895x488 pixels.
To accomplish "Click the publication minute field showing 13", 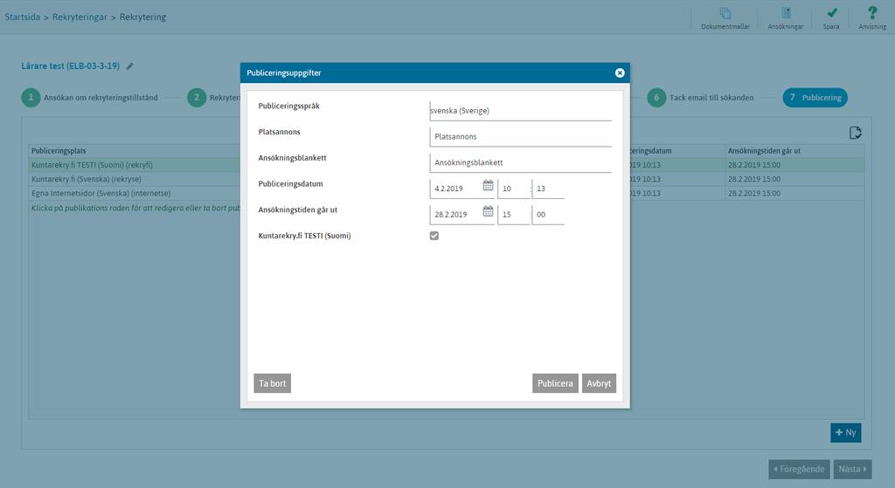I will pyautogui.click(x=548, y=189).
